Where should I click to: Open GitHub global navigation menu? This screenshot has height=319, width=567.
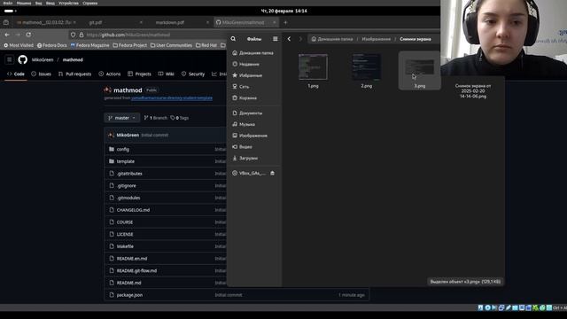click(10, 59)
